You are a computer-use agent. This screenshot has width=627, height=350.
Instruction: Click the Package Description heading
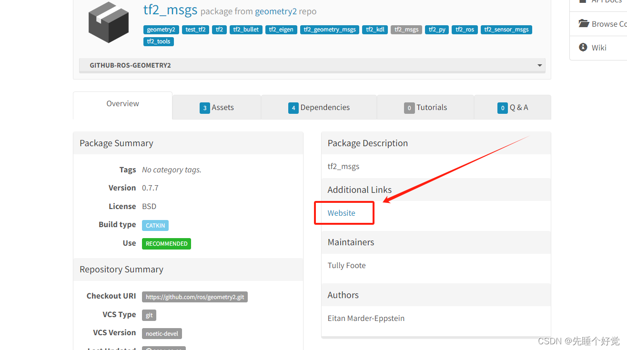click(368, 143)
